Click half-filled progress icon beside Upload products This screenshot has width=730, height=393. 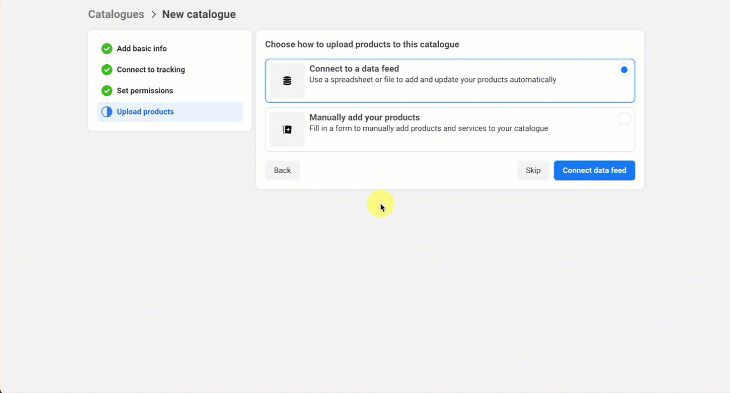107,112
